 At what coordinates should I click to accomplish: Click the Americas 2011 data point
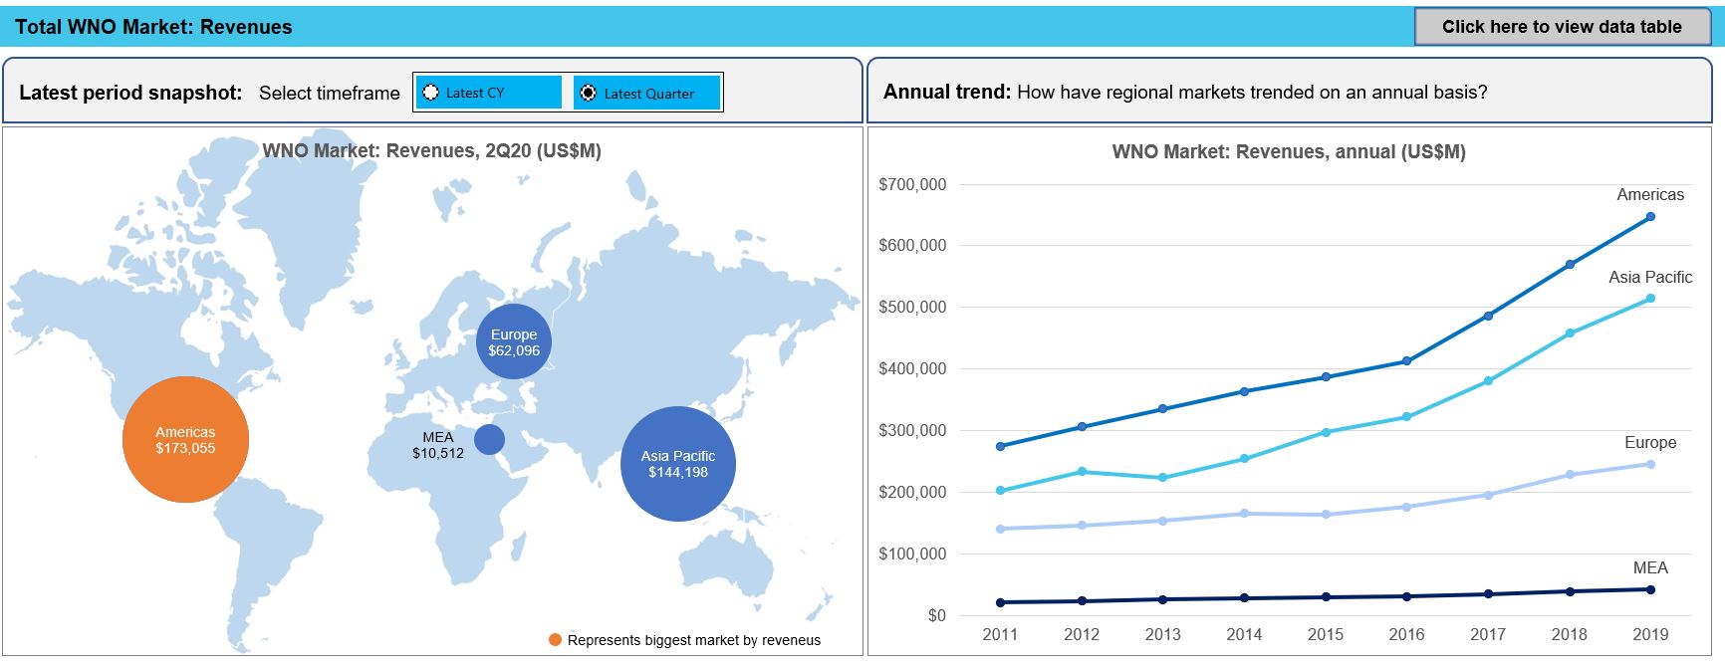[1000, 446]
